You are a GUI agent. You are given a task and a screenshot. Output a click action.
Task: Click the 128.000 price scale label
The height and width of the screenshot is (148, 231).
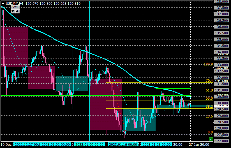(221, 128)
